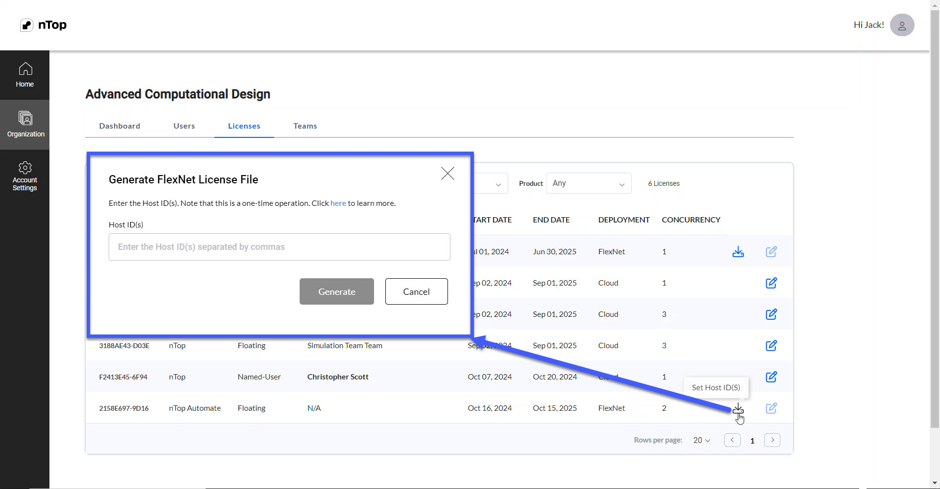Edit the 3188AE43-D03E license
Image resolution: width=940 pixels, height=489 pixels.
tap(771, 346)
